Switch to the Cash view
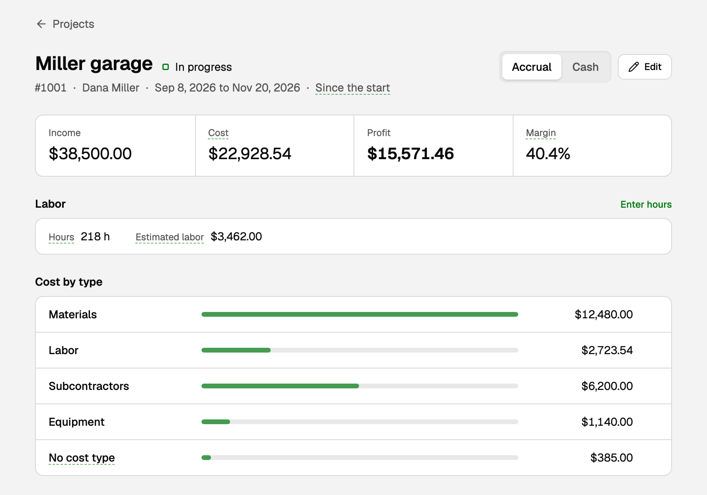This screenshot has width=707, height=495. coord(585,67)
